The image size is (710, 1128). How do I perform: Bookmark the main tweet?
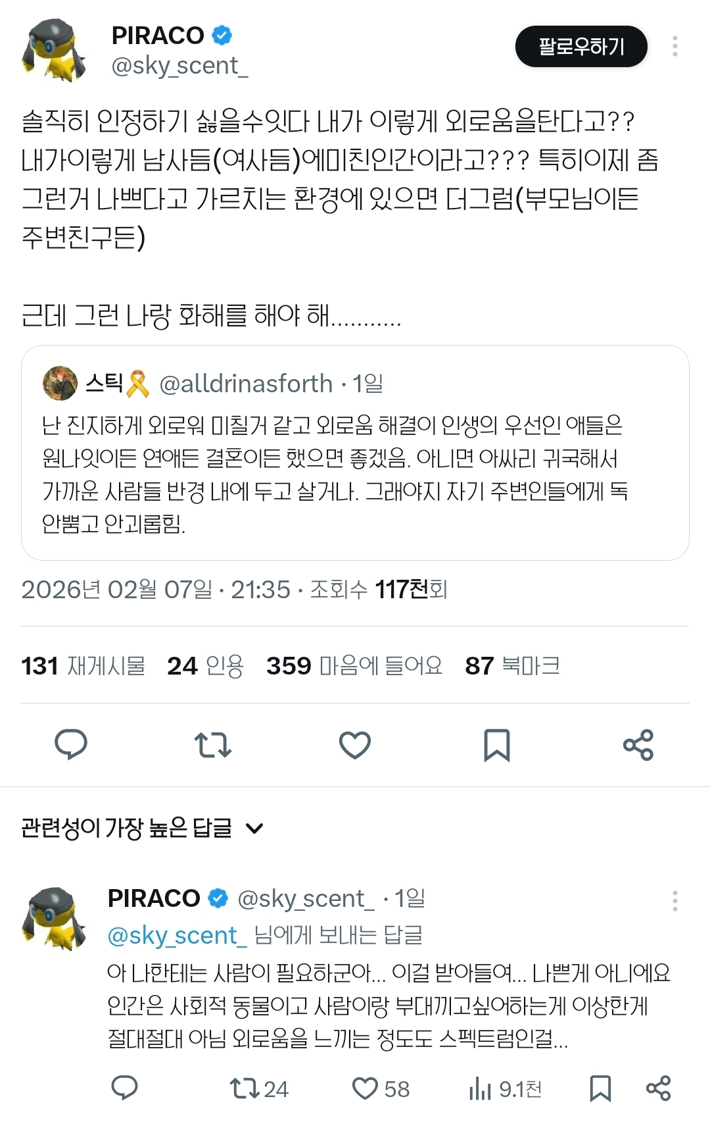pyautogui.click(x=497, y=744)
